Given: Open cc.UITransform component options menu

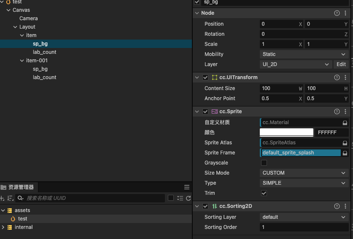Looking at the screenshot, I should click(345, 77).
